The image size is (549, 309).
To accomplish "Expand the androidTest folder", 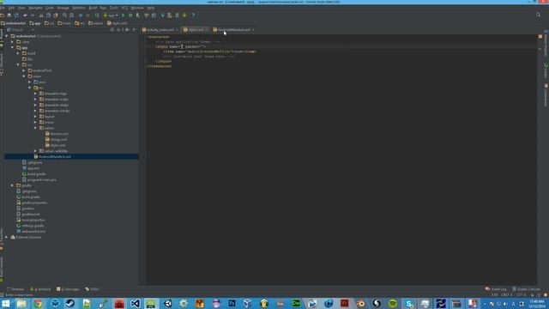I will tap(24, 70).
